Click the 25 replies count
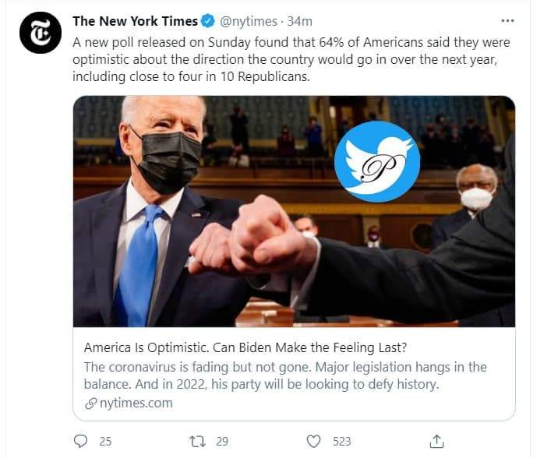The height and width of the screenshot is (458, 551). coord(105,442)
